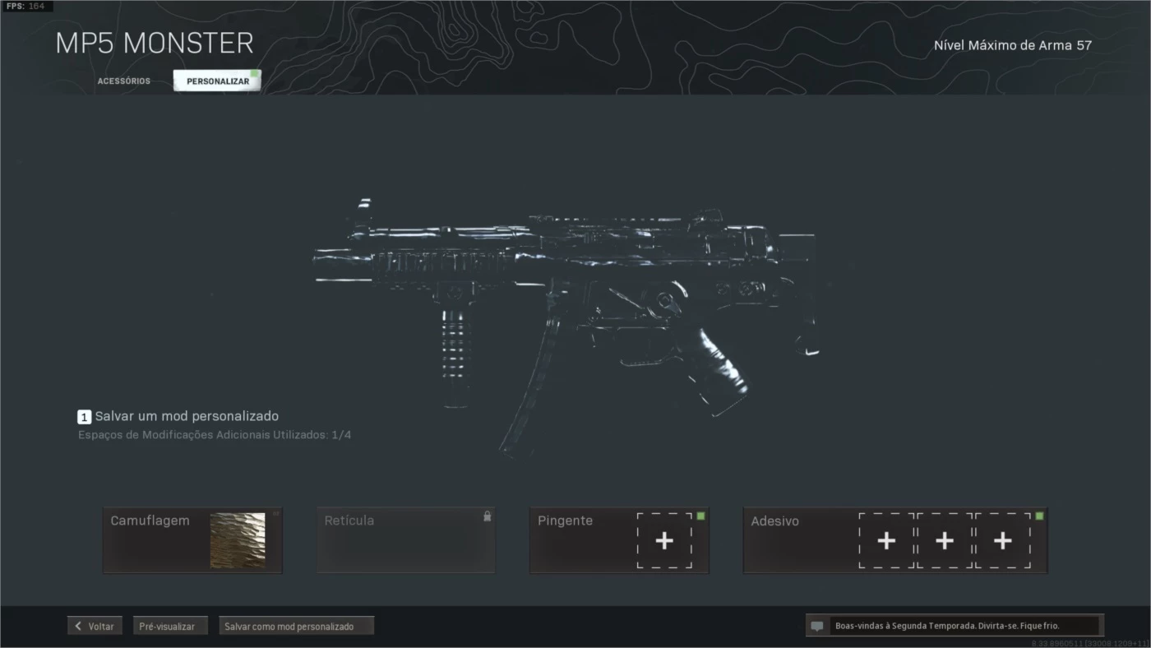Add a sticker in second Adesivo slot
The width and height of the screenshot is (1151, 648).
tap(945, 540)
